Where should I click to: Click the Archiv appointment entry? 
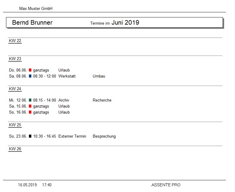pos(64,100)
